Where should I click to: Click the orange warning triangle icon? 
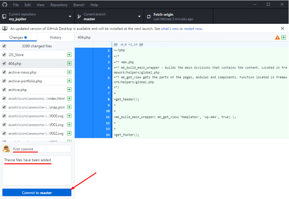277,38
